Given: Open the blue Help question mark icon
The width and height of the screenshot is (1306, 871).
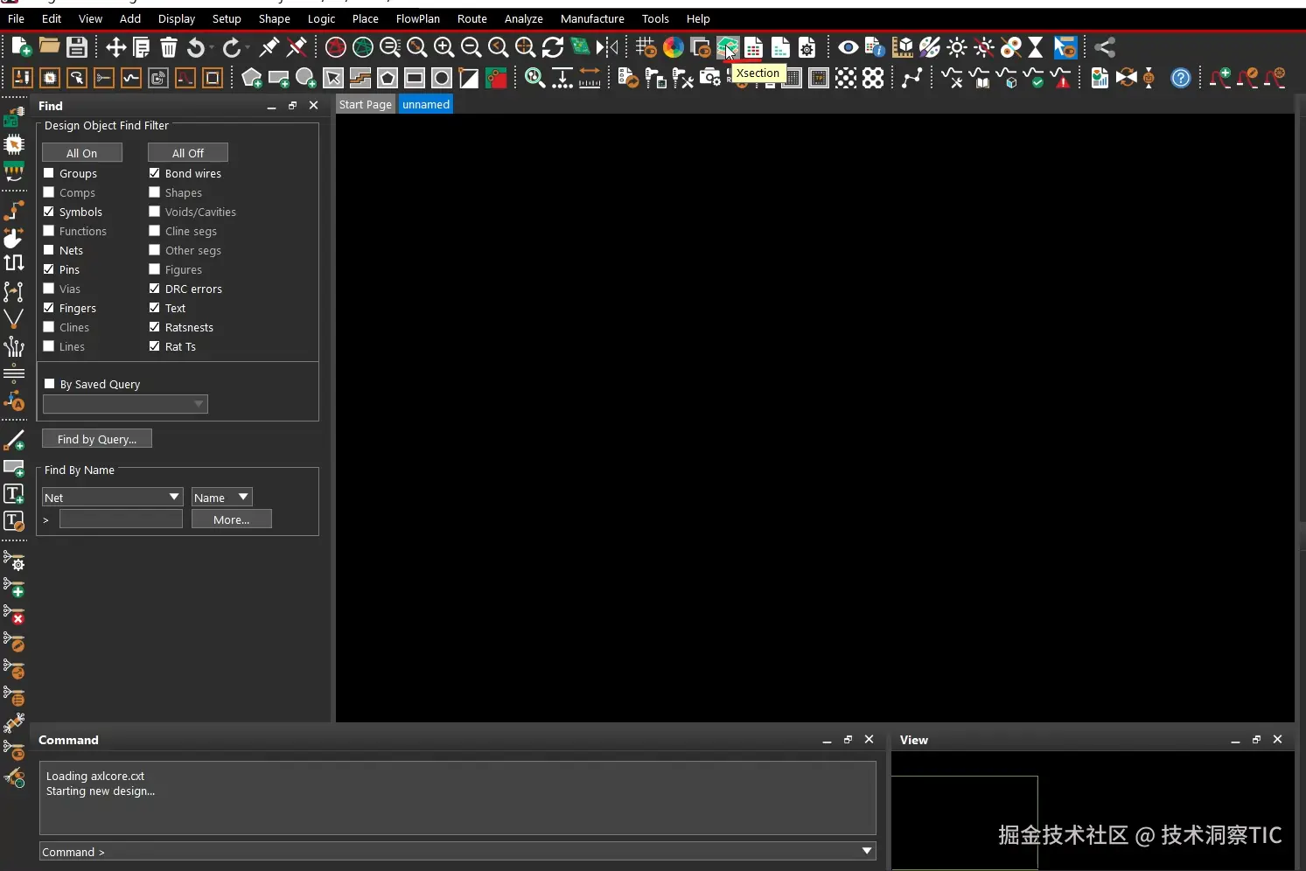Looking at the screenshot, I should click(x=1181, y=79).
